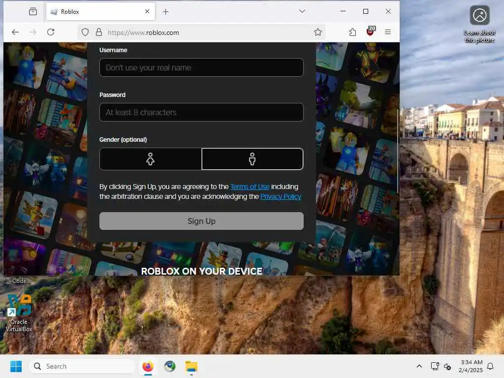Open uBlock Origin extension icon
The width and height of the screenshot is (504, 378).
(371, 31)
